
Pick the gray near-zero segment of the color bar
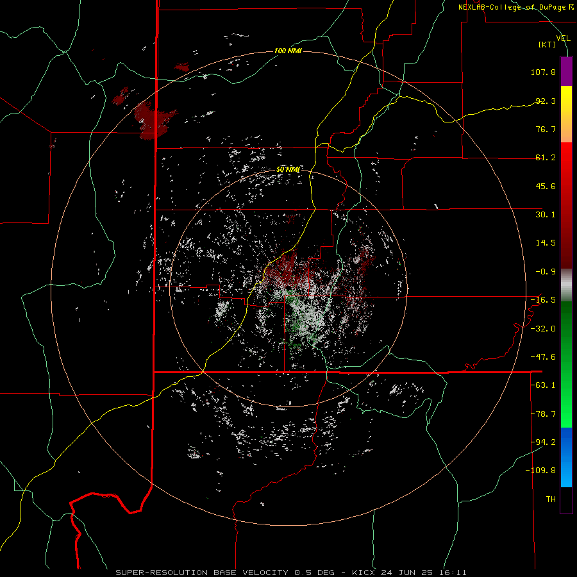(x=566, y=285)
